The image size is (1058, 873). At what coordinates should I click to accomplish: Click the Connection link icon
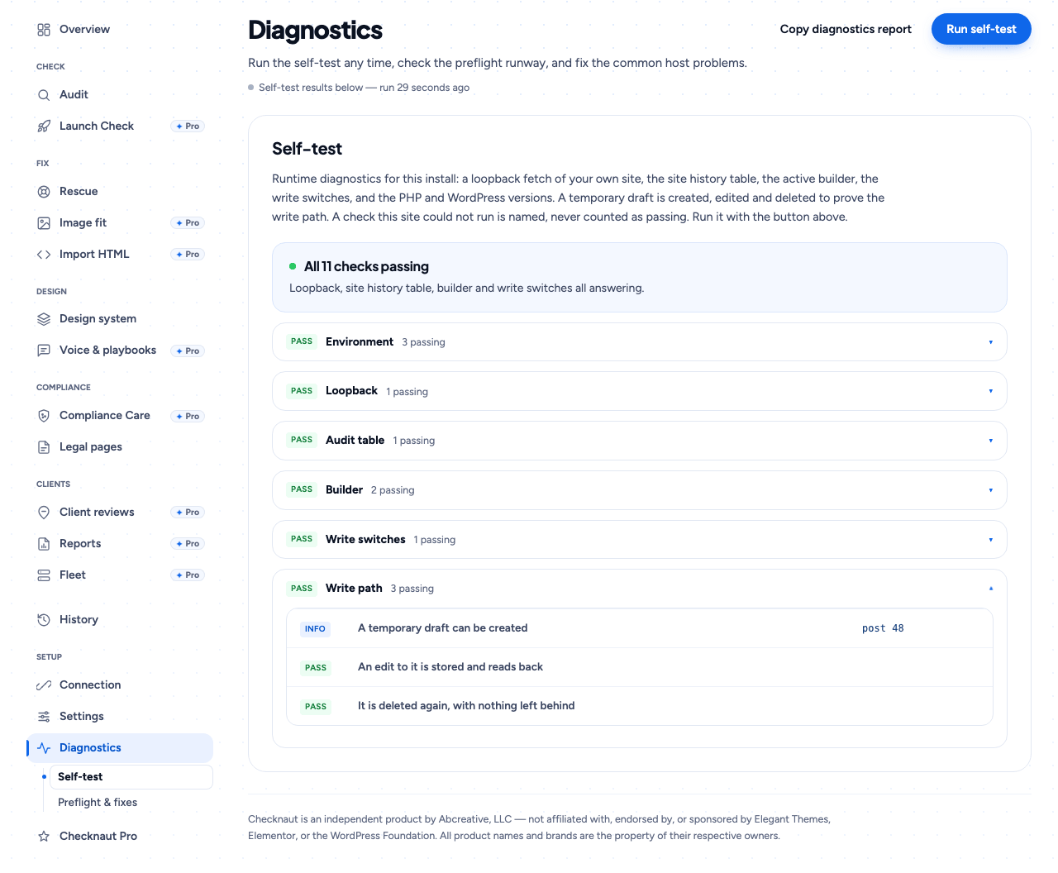tap(44, 685)
